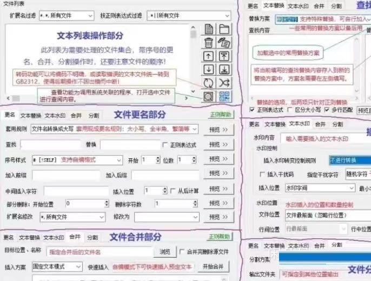Image resolution: width=371 pixels, height=281 pixels.
Task: Open the 替换方案 dropdown
Action: [x=368, y=19]
